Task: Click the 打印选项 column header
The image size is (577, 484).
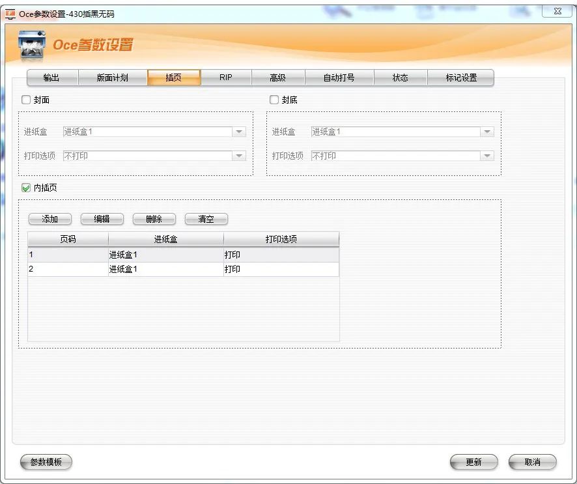Action: (x=281, y=239)
